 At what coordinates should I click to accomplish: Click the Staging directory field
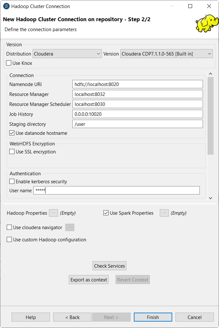[x=137, y=124]
